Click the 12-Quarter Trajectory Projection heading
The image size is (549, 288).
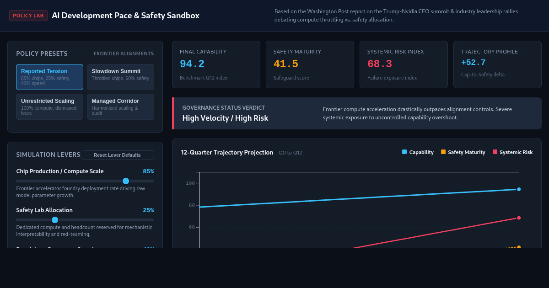(227, 152)
